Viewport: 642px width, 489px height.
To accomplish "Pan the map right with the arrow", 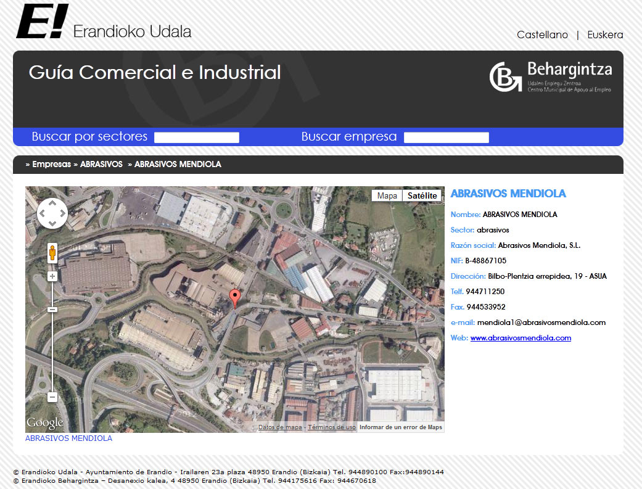I will coord(62,213).
